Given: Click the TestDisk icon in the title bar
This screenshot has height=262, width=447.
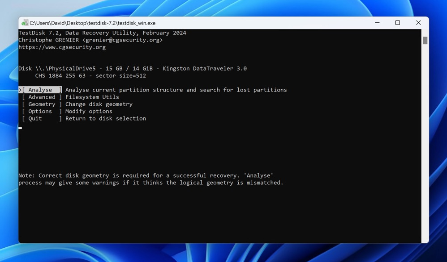Looking at the screenshot, I should pyautogui.click(x=25, y=23).
